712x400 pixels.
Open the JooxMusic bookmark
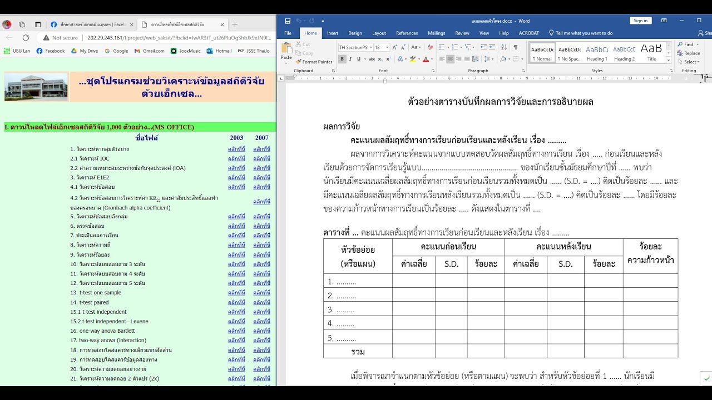(186, 51)
